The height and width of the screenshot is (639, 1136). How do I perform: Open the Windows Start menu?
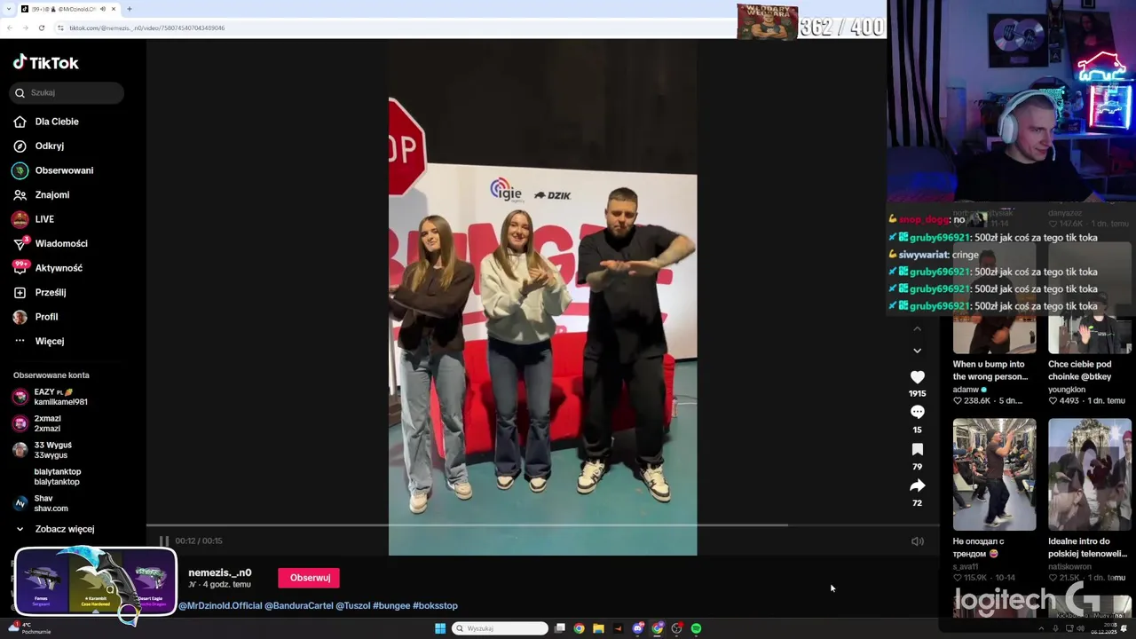pos(440,628)
